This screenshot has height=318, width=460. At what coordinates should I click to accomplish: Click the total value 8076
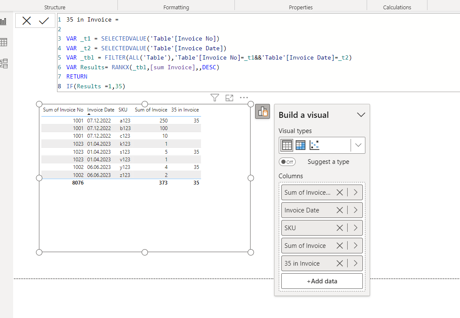78,182
